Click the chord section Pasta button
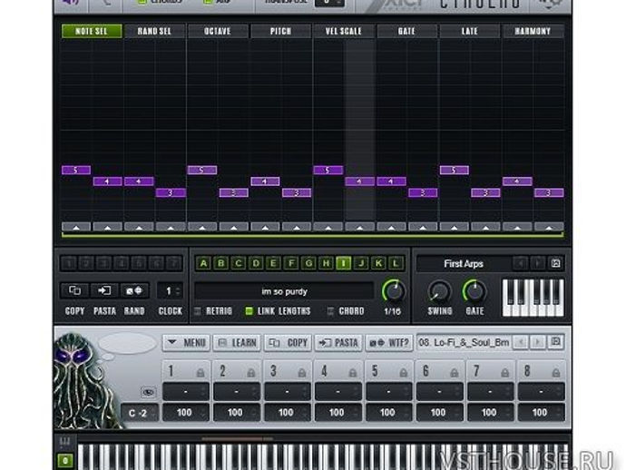 point(338,343)
